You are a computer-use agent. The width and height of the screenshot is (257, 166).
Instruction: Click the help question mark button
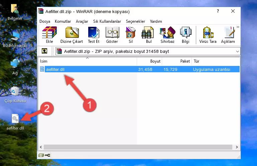click(x=218, y=11)
